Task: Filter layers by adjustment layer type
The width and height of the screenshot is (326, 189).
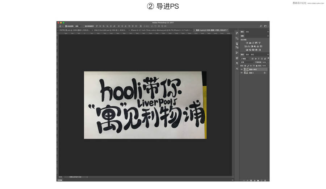Action: (255, 59)
